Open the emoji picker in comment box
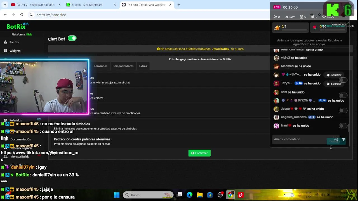 pos(336,140)
